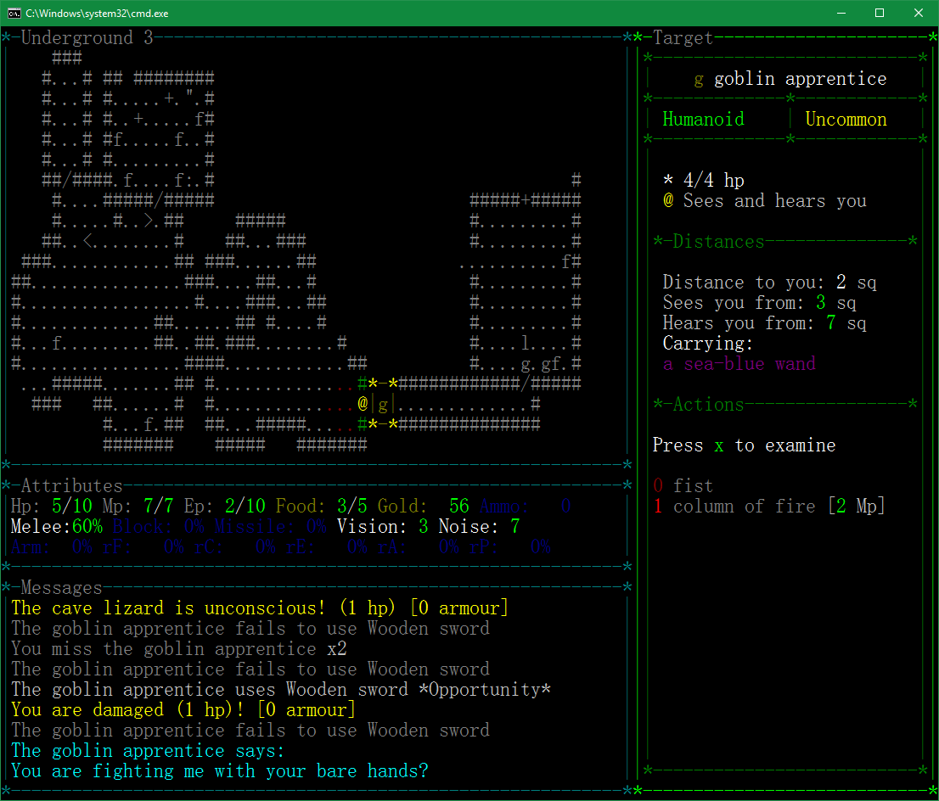Click the 'Block: 0%' stat
This screenshot has height=801, width=939.
coord(158,526)
